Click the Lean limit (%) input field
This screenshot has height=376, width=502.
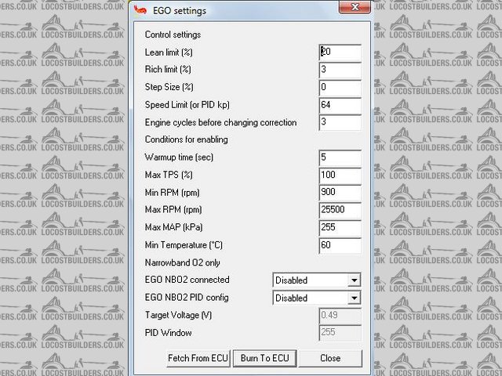pos(340,52)
